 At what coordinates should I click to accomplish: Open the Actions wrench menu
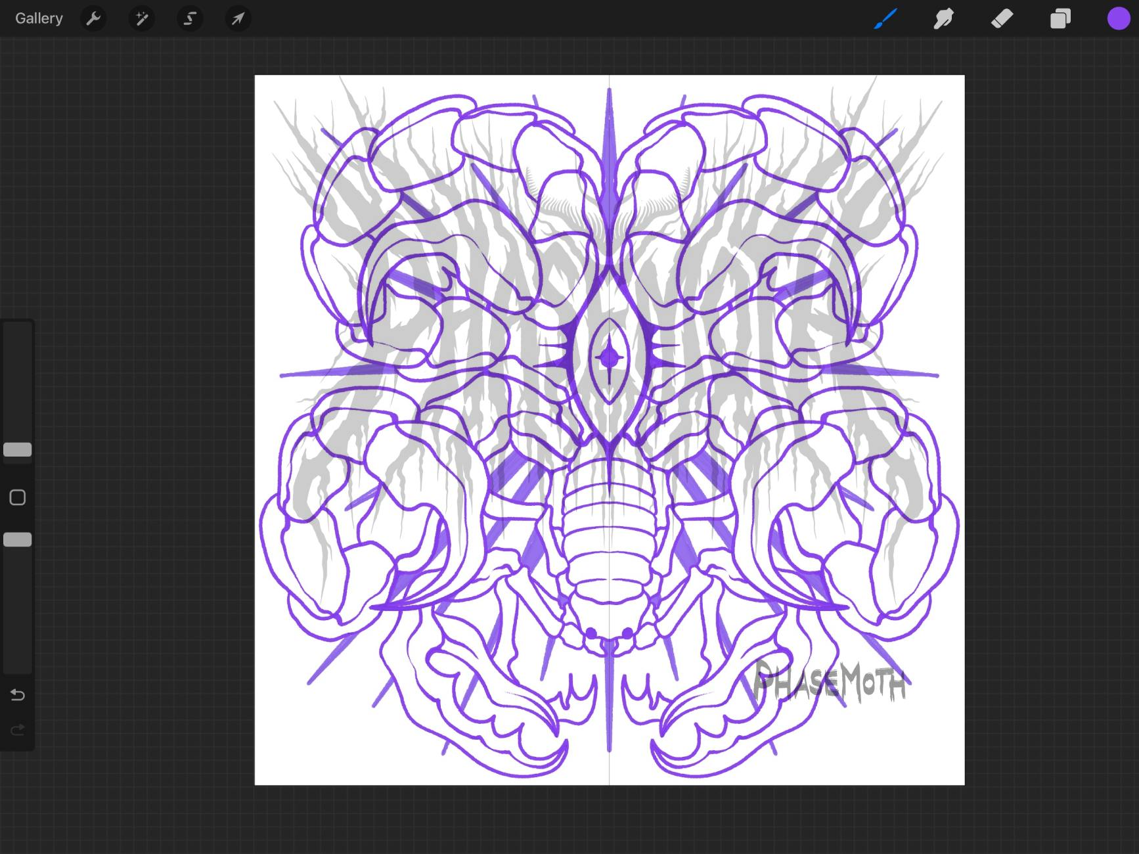93,18
